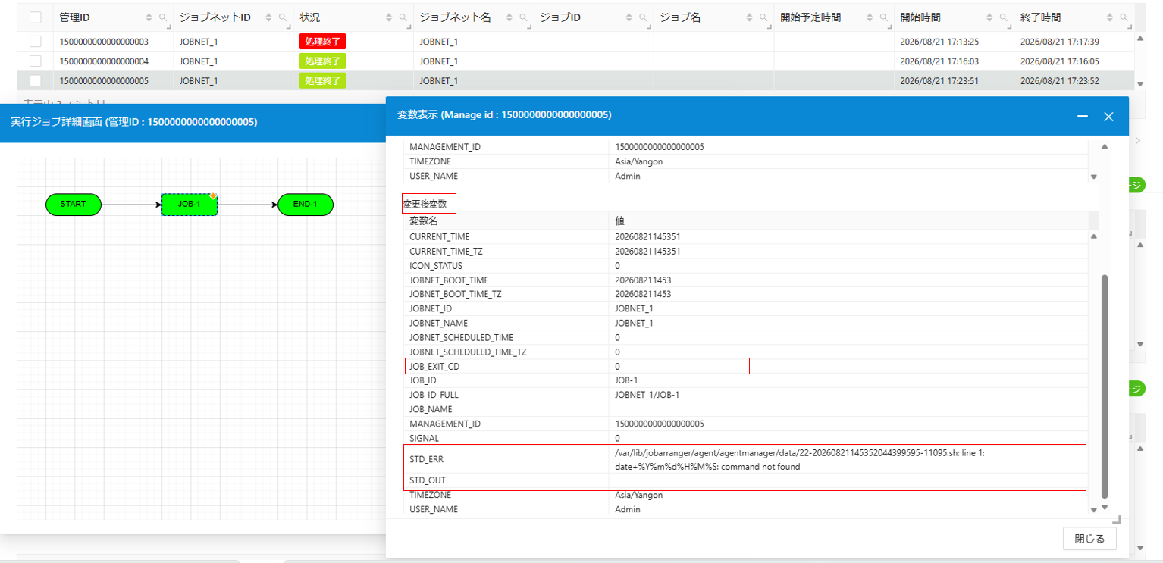Viewport: 1163px width, 563px height.
Task: Click the 値 column header
Action: pos(849,221)
